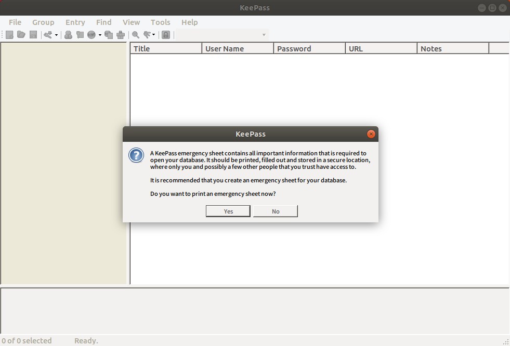This screenshot has width=510, height=346.
Task: Click the window resize grip in status bar
Action: click(x=506, y=342)
